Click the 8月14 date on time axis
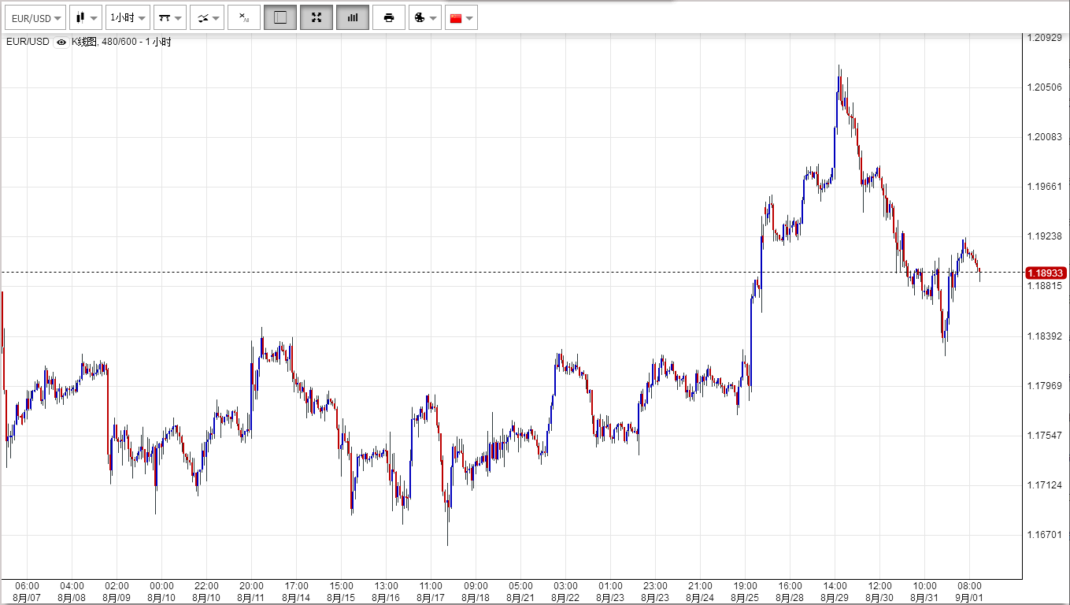Image resolution: width=1070 pixels, height=605 pixels. coord(296,598)
